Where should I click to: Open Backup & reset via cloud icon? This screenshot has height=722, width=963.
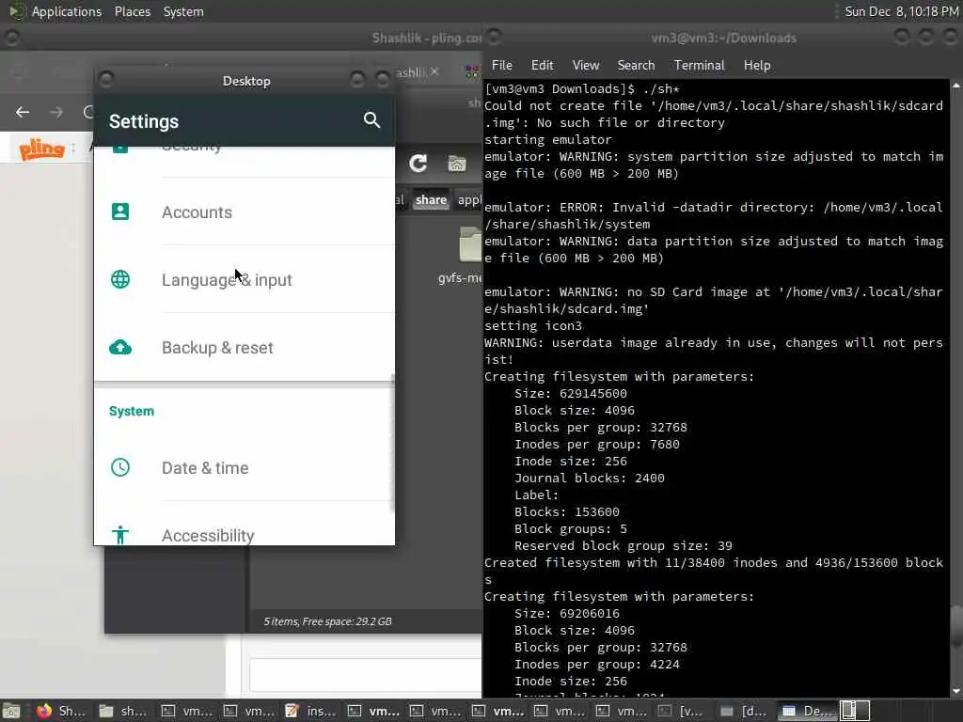point(120,348)
